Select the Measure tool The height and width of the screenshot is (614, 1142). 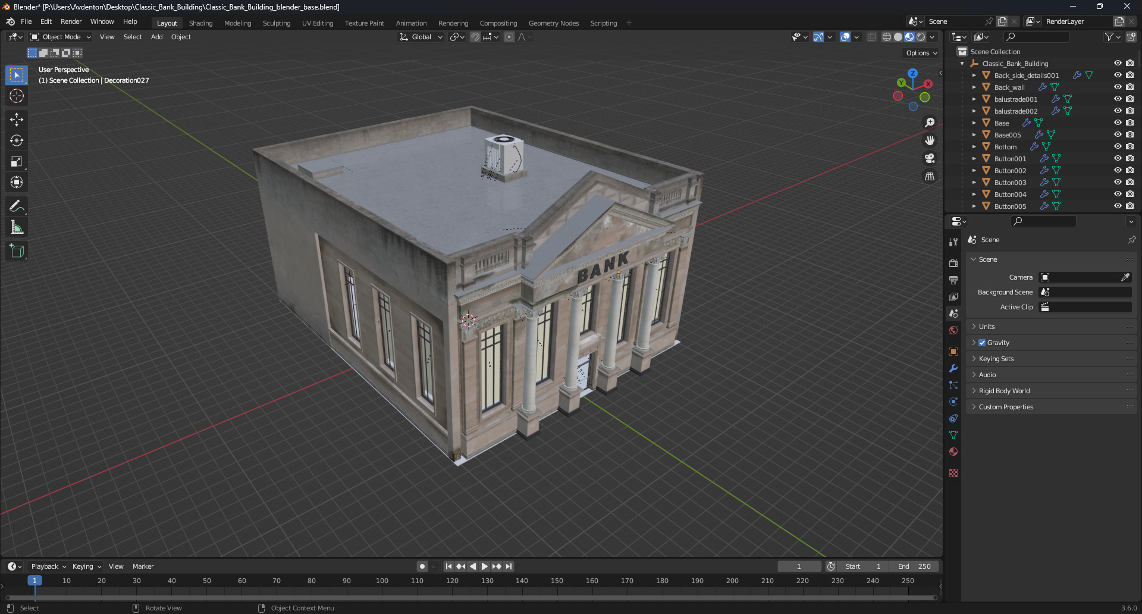pyautogui.click(x=17, y=227)
